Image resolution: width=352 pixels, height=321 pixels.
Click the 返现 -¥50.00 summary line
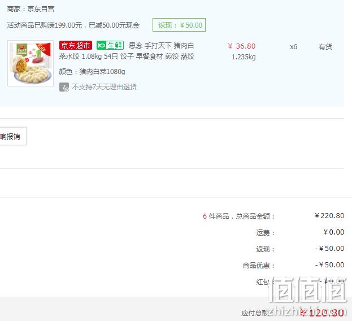[300, 249]
